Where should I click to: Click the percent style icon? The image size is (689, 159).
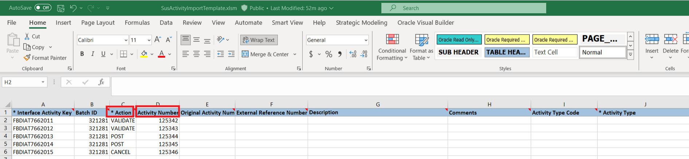click(328, 54)
